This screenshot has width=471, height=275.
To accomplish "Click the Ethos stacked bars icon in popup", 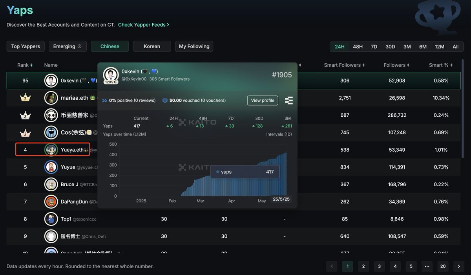I will (289, 100).
